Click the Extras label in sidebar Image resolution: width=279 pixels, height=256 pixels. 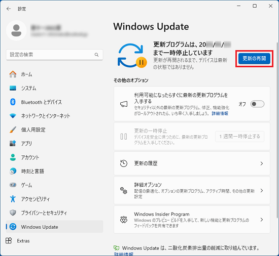point(23,241)
